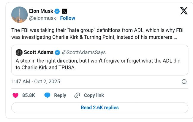Viewport: 193px width, 122px height.
Task: Open the 1:47 AM Oct 2, 2025 timestamp
Action: point(36,82)
